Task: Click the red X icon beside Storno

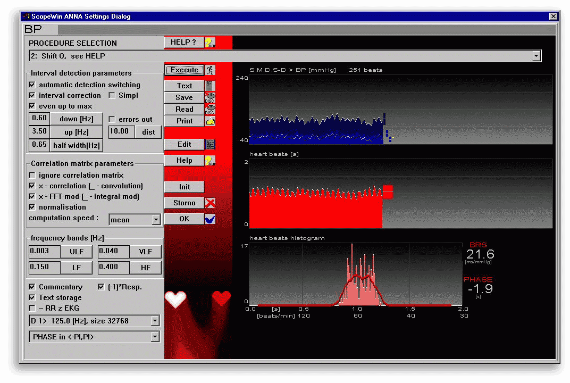Action: pyautogui.click(x=210, y=203)
